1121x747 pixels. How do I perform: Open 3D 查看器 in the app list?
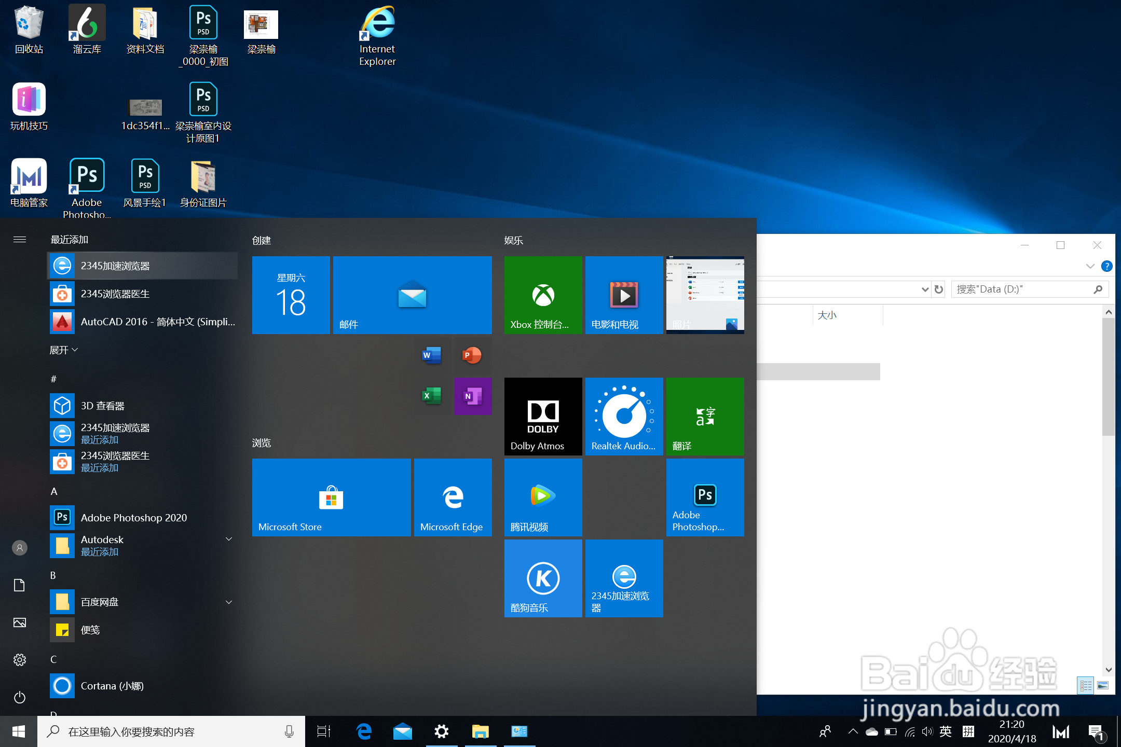point(143,406)
